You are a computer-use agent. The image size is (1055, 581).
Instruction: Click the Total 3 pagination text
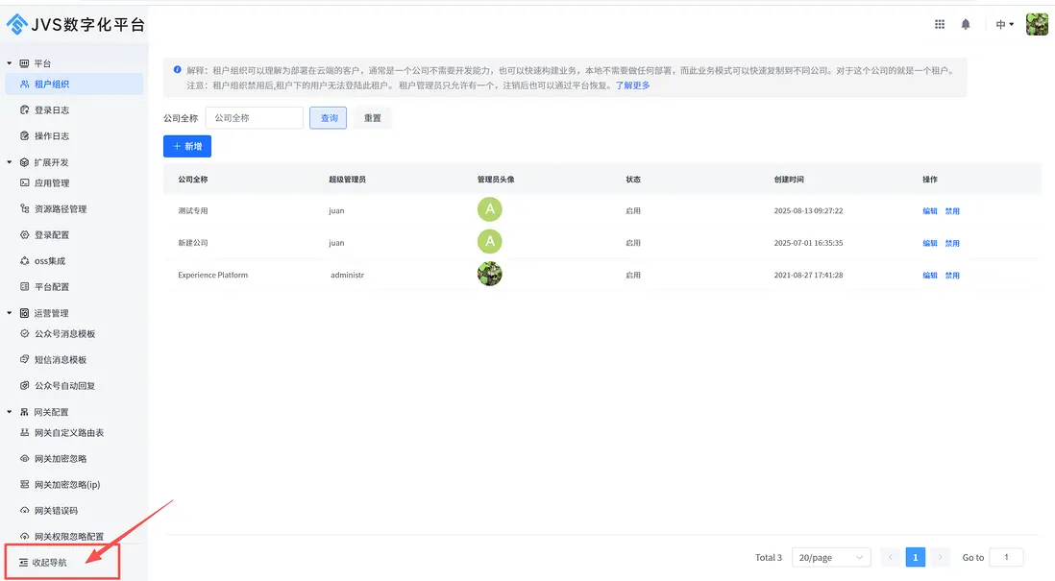click(x=769, y=557)
